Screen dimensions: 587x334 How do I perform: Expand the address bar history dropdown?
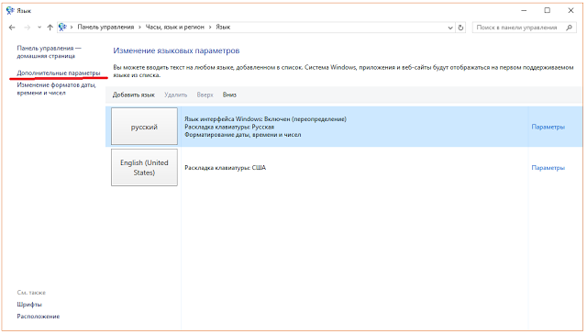pyautogui.click(x=450, y=28)
